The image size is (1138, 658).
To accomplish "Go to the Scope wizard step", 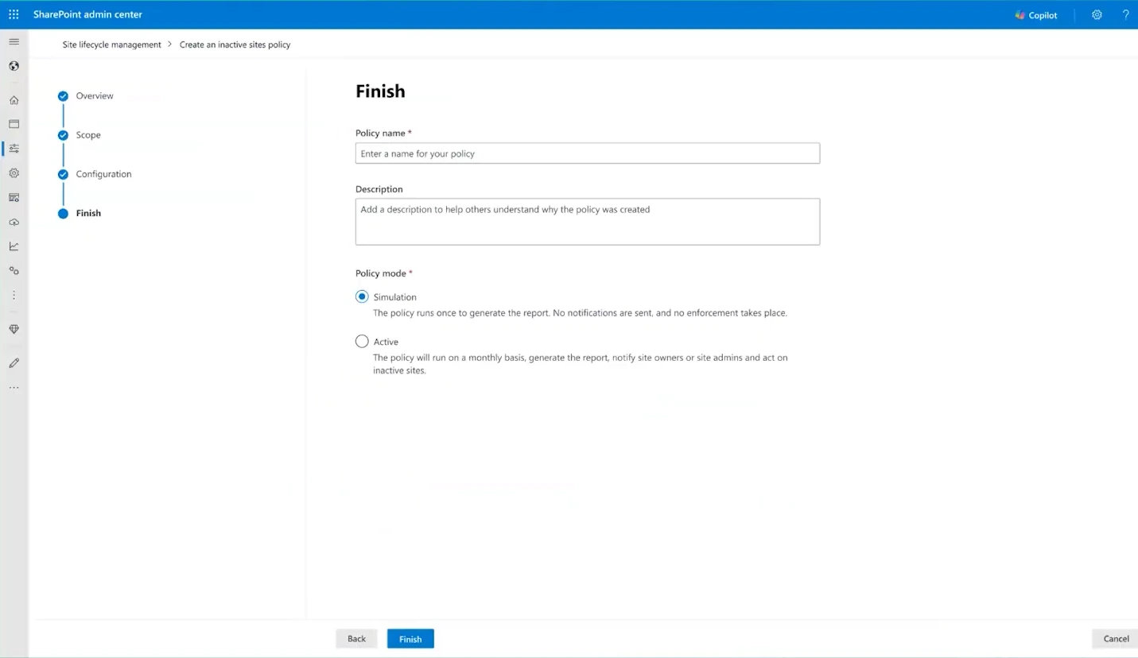I will tap(88, 135).
